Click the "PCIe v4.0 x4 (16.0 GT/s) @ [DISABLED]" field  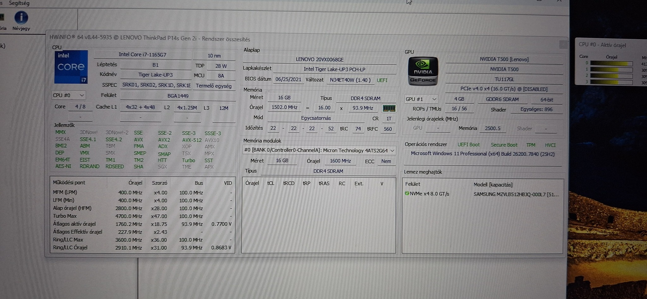pyautogui.click(x=504, y=89)
